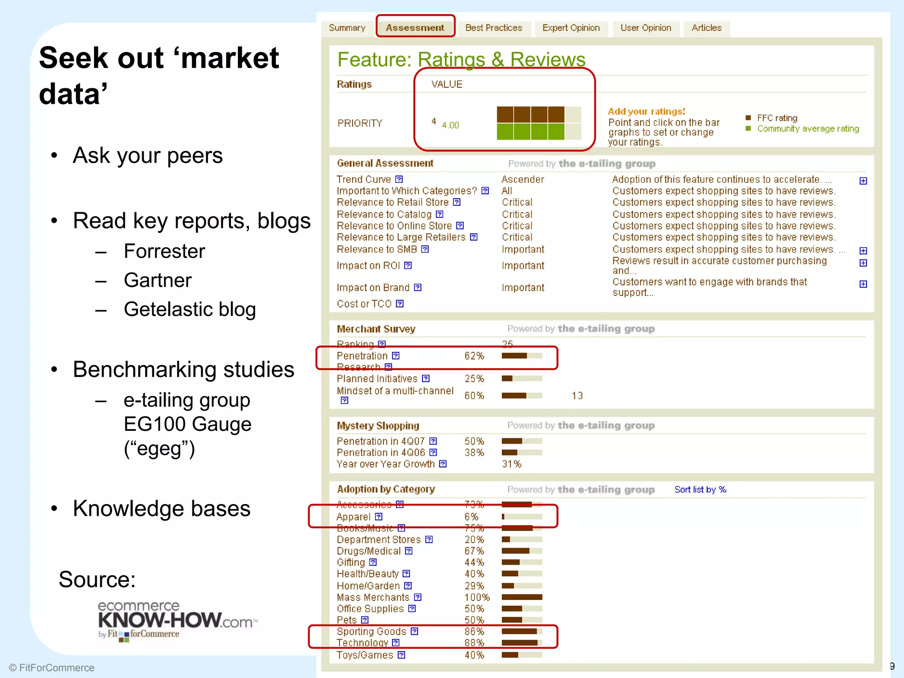
Task: Switch to the Best Practices tab
Action: [x=493, y=28]
